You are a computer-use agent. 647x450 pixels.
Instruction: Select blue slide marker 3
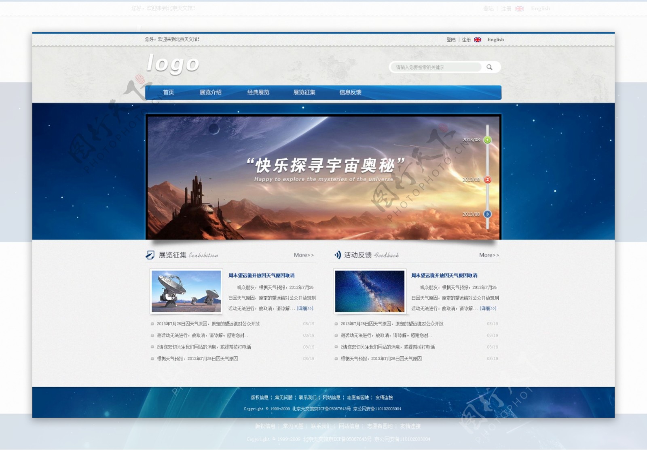tap(488, 214)
